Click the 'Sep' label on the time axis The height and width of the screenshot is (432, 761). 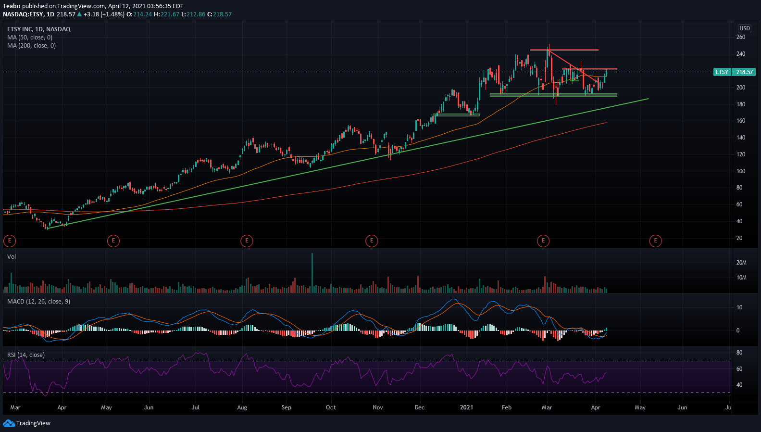point(287,407)
